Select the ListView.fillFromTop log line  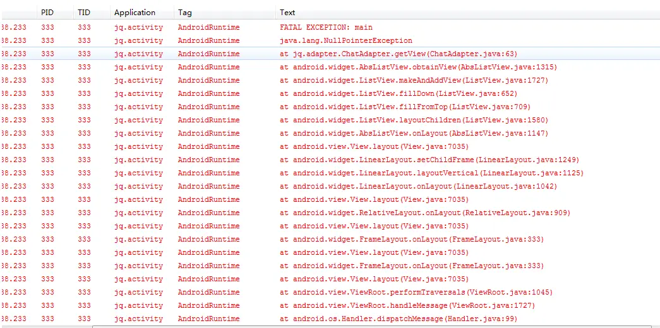tap(330, 107)
